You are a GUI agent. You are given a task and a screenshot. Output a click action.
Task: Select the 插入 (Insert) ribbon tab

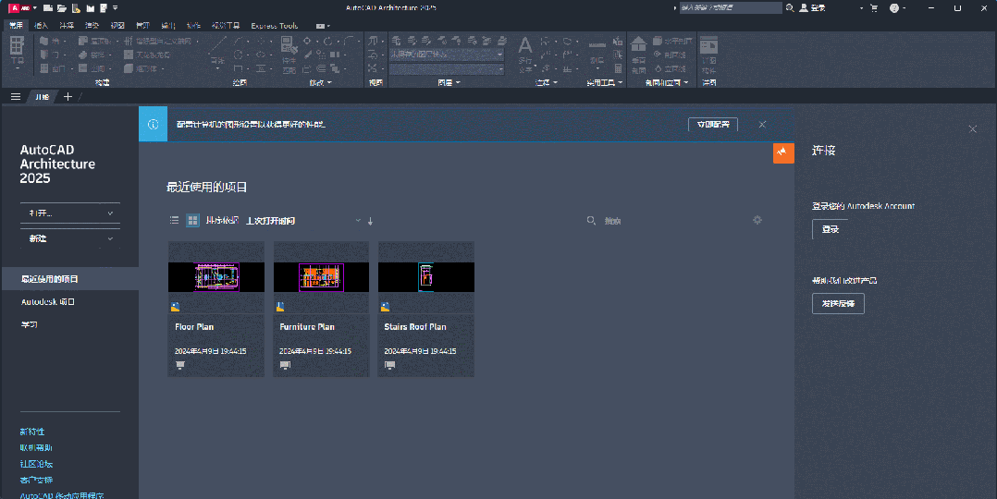point(42,26)
